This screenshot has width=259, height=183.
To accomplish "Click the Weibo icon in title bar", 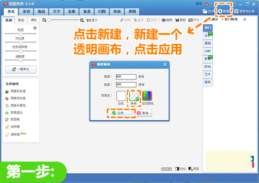I will (x=207, y=4).
